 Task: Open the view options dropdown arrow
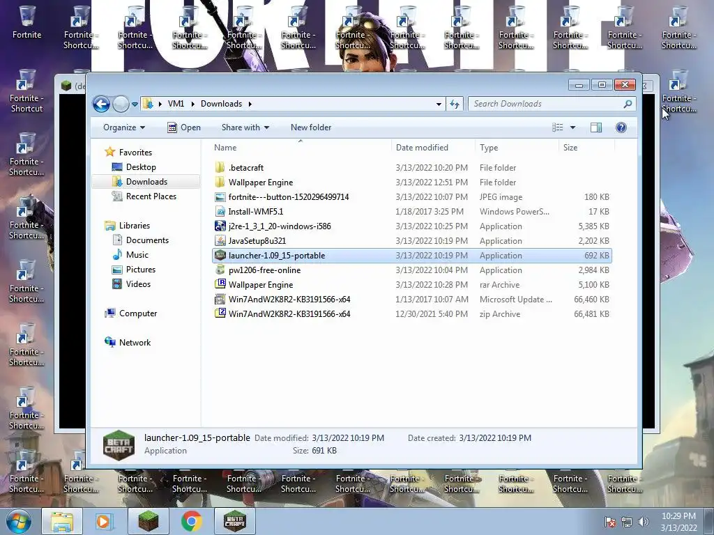coord(573,127)
